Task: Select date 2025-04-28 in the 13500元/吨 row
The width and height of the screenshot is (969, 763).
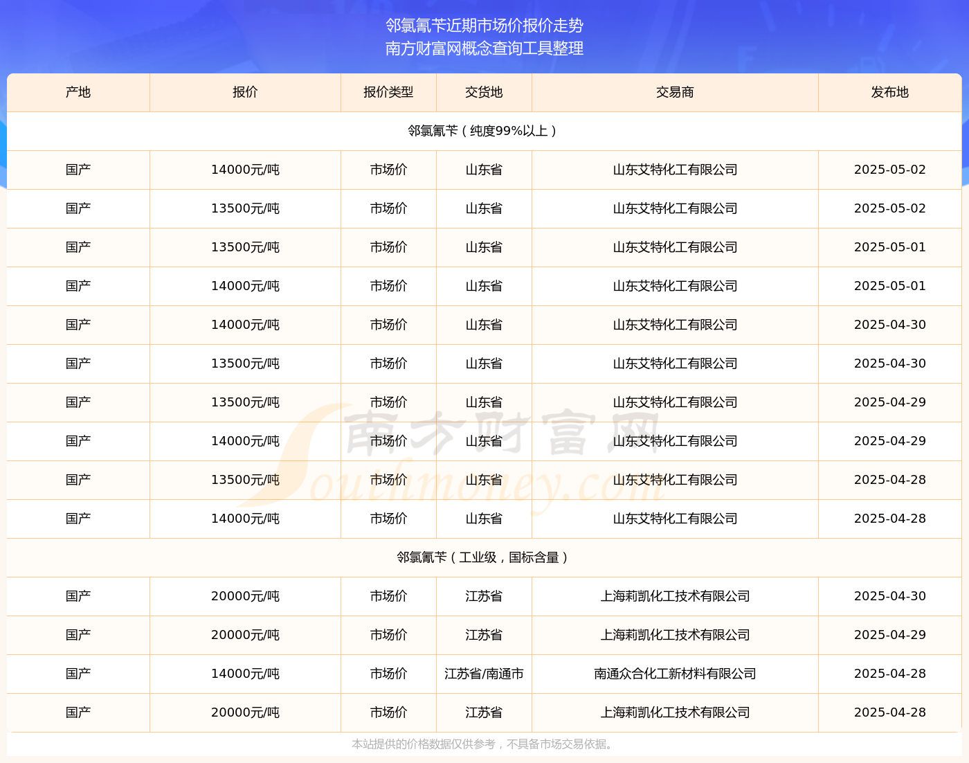Action: coord(889,480)
